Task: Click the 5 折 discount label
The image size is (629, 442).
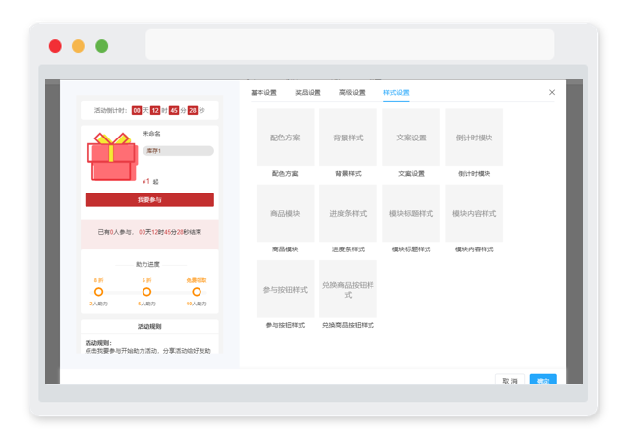Action: click(x=146, y=280)
